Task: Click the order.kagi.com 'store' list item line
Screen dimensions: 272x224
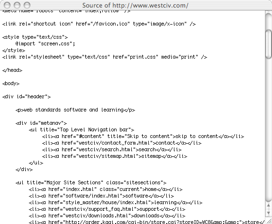Action: point(146,222)
